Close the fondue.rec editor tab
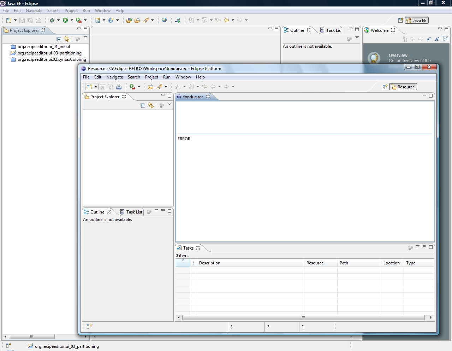 208,96
